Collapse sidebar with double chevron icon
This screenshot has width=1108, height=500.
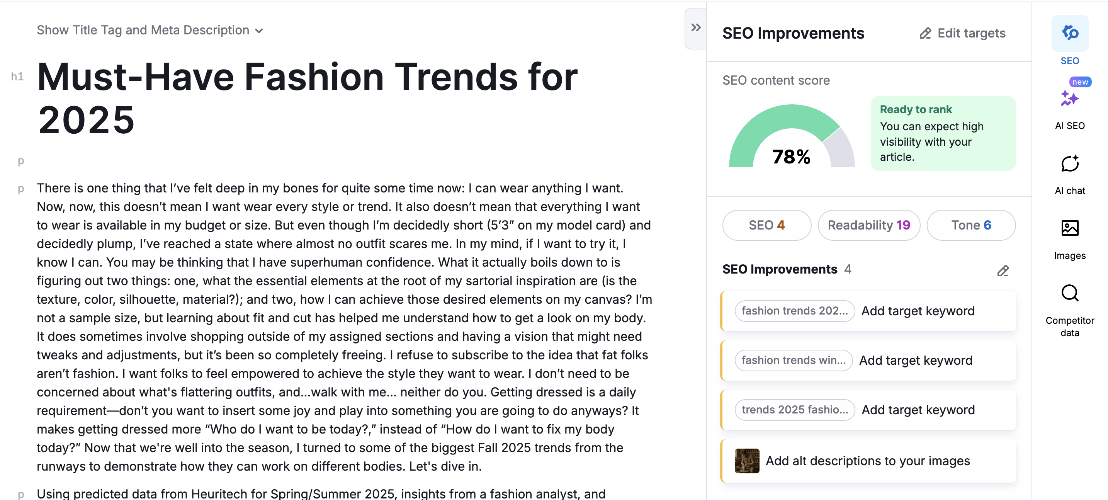(x=695, y=28)
